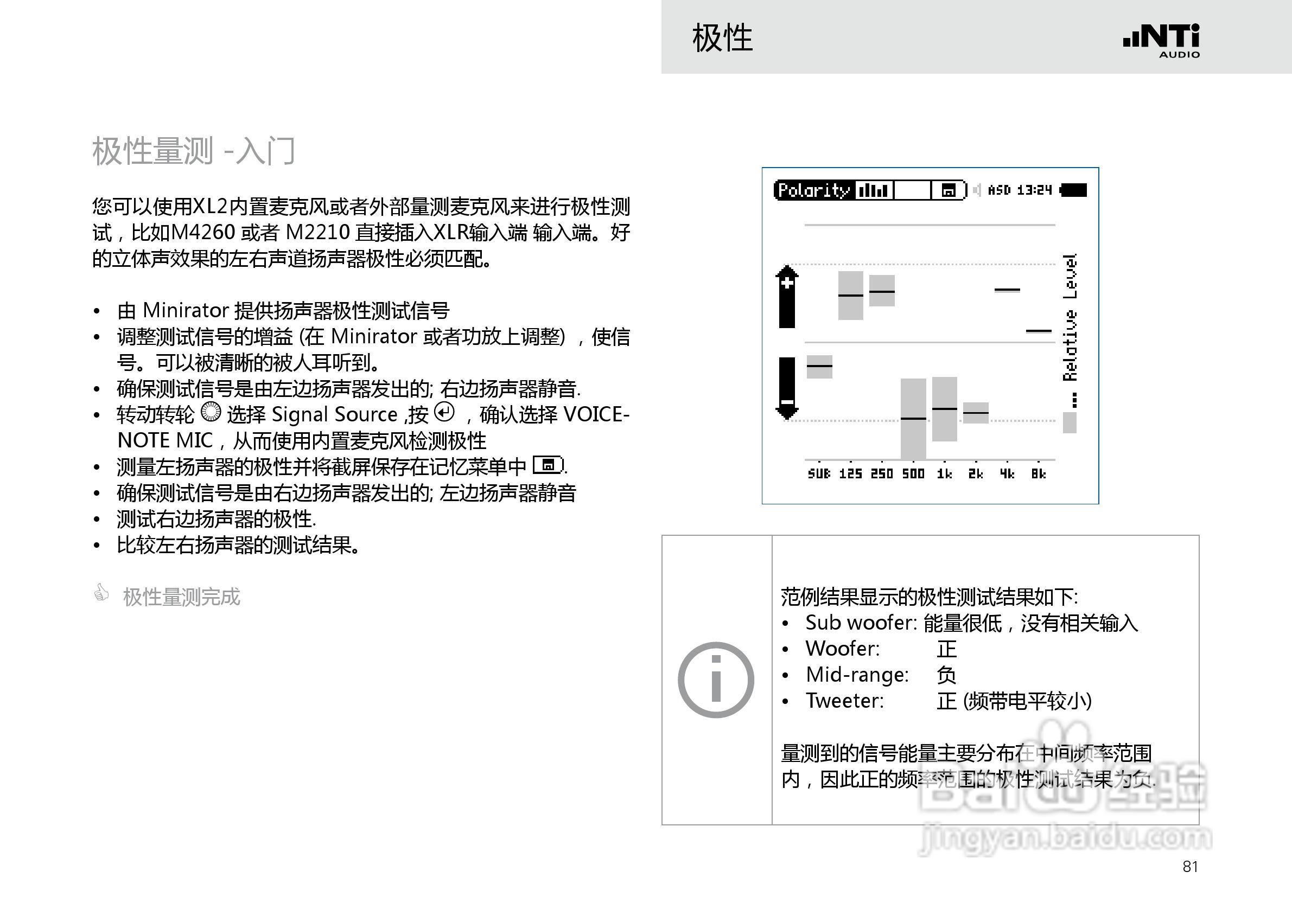This screenshot has height=910, width=1292.
Task: Click the 极性量测 -入门 heading
Action: pos(194,152)
